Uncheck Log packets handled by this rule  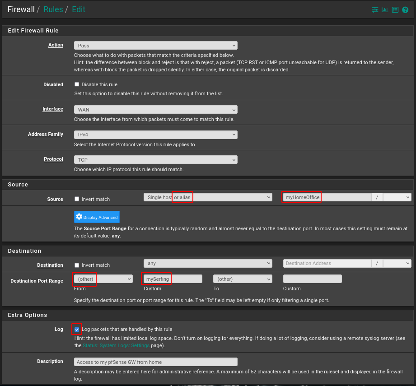(77, 330)
